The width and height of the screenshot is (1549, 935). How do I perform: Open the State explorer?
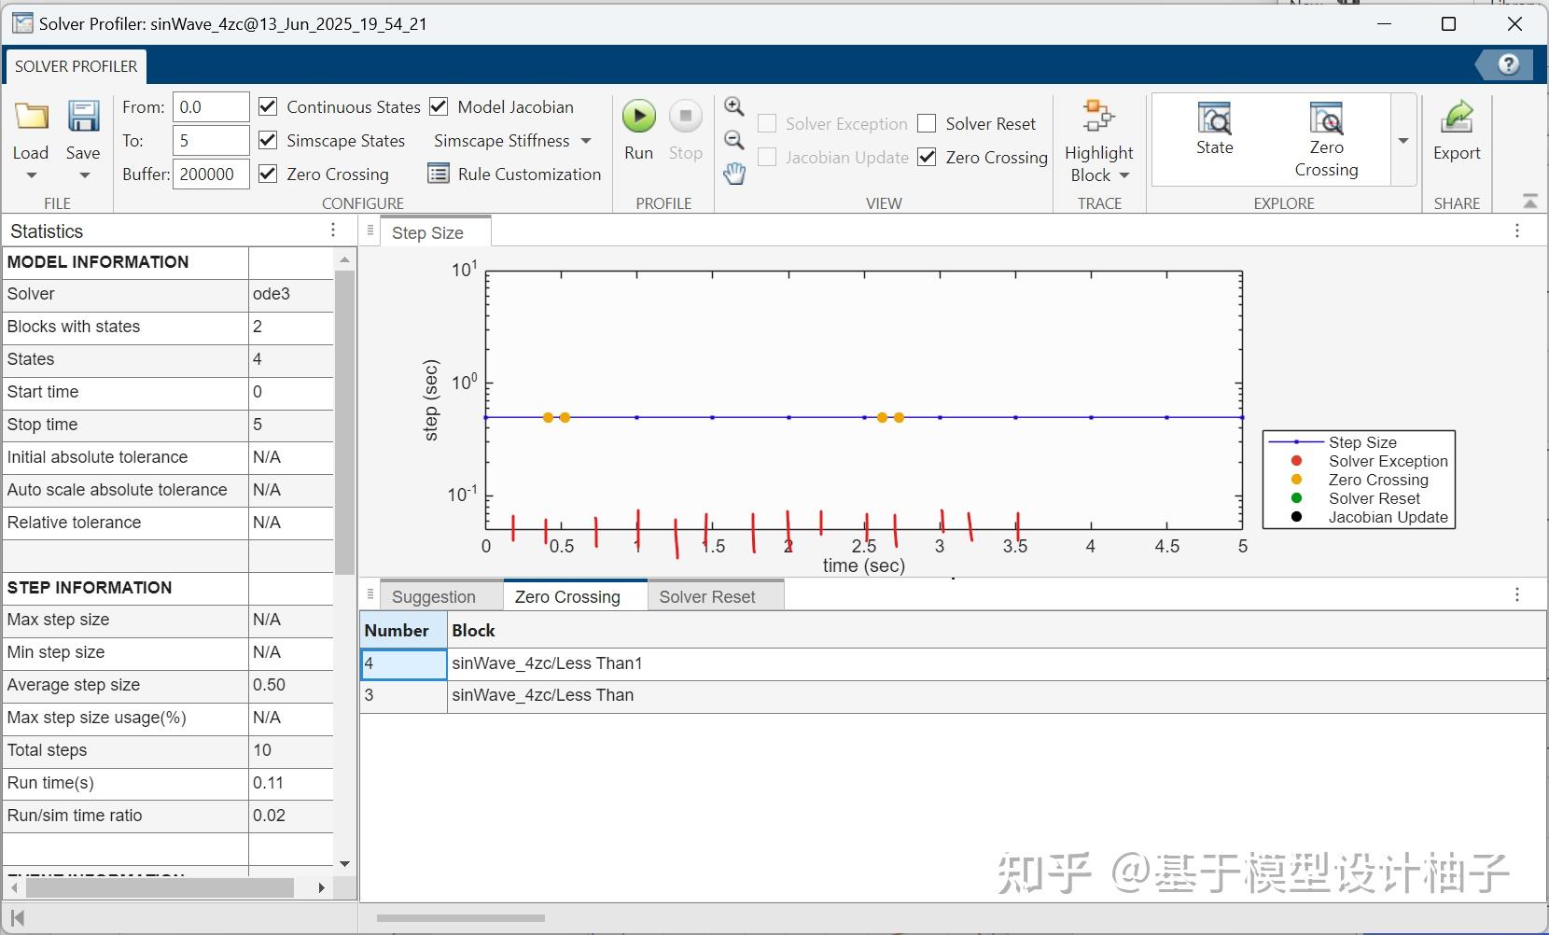(1215, 130)
